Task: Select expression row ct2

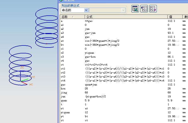Action: (x=124, y=73)
